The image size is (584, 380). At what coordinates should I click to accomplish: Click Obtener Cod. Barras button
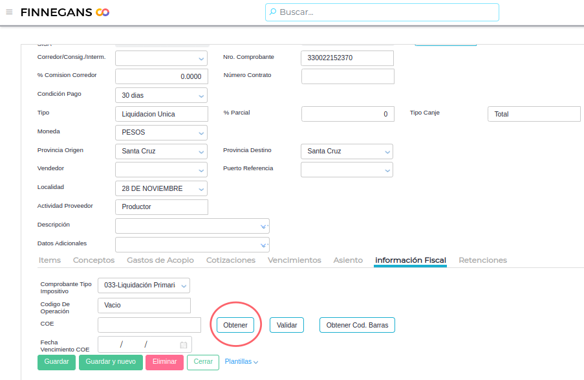tap(357, 325)
